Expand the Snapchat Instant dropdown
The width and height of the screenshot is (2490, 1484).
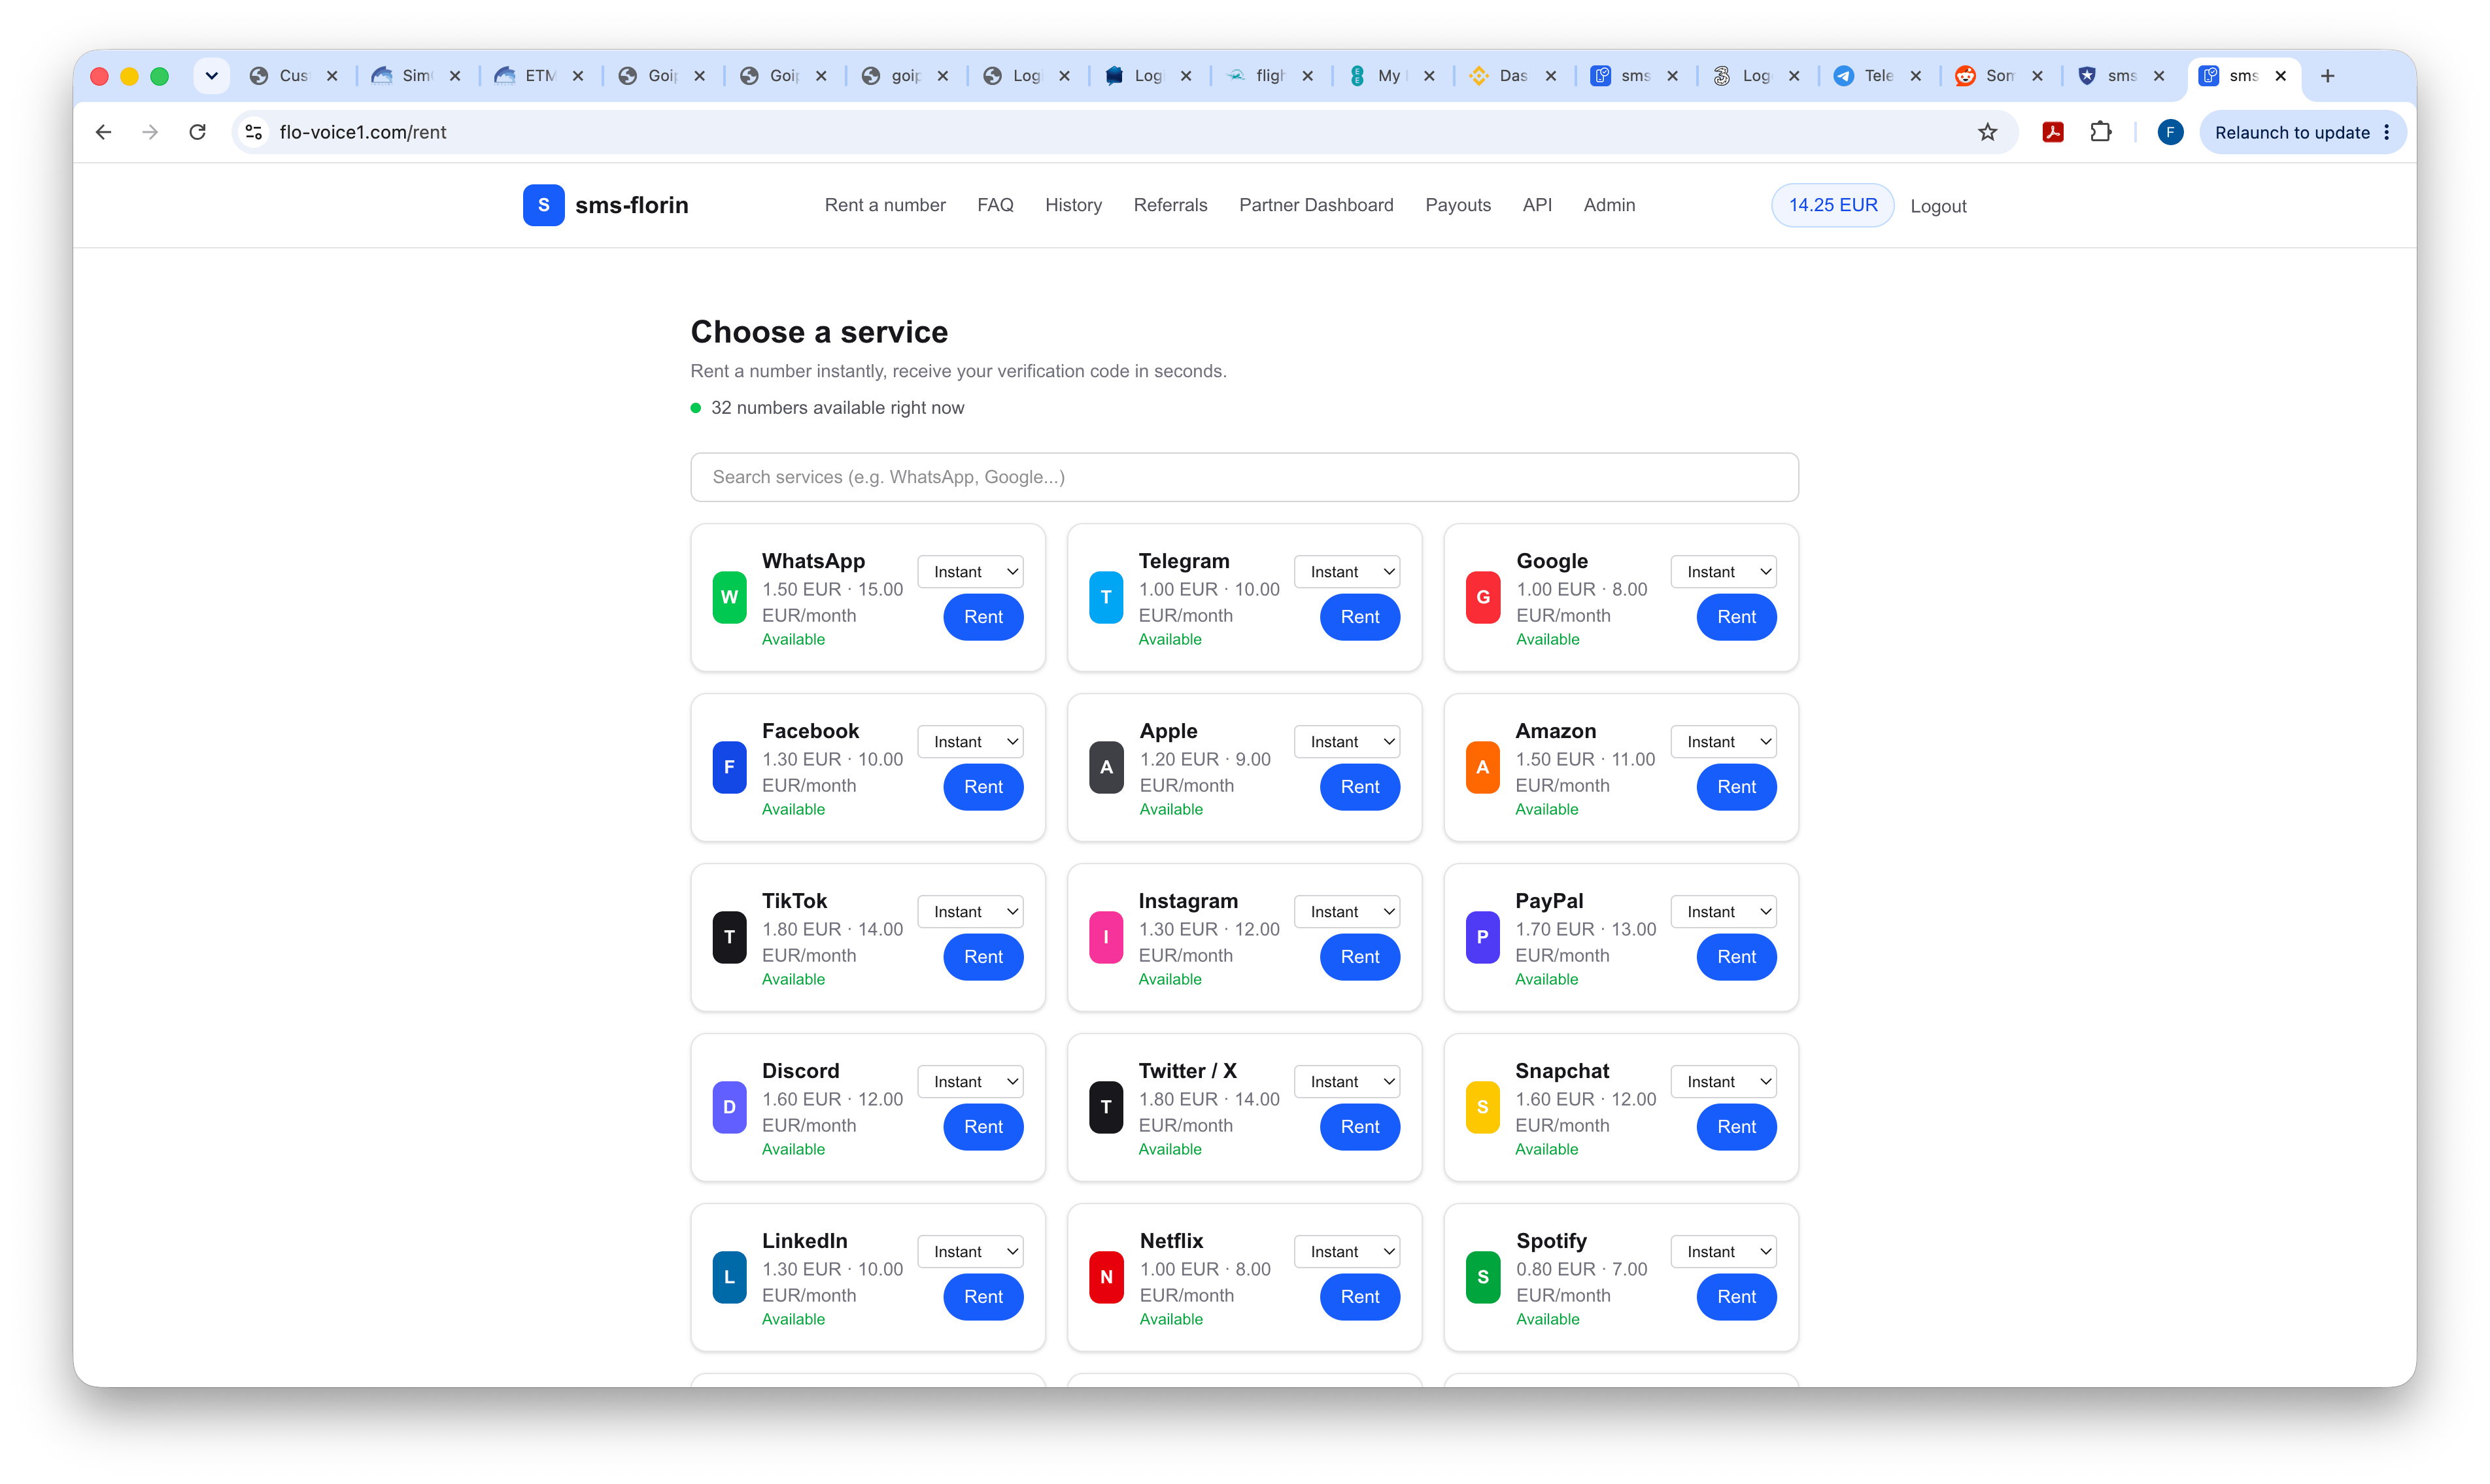click(x=1724, y=1082)
